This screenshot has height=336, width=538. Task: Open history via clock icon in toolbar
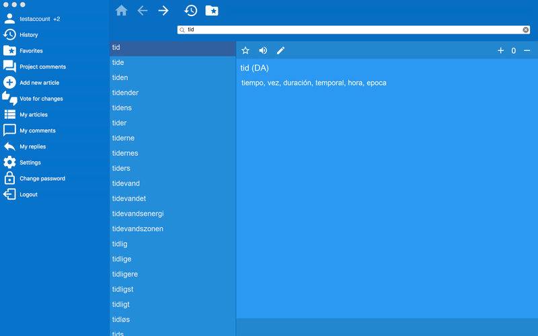(x=190, y=11)
